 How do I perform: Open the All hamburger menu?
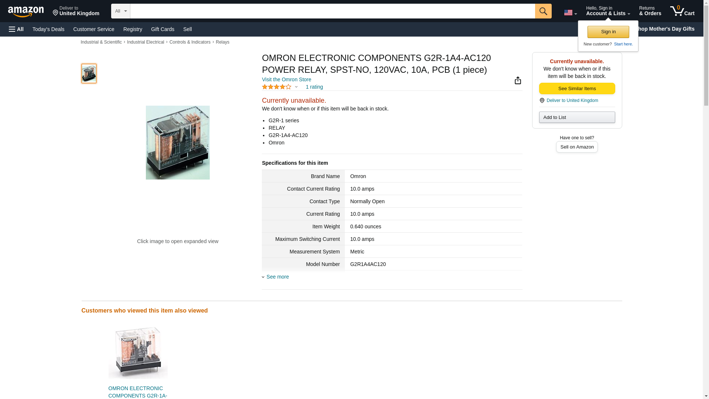[16, 29]
